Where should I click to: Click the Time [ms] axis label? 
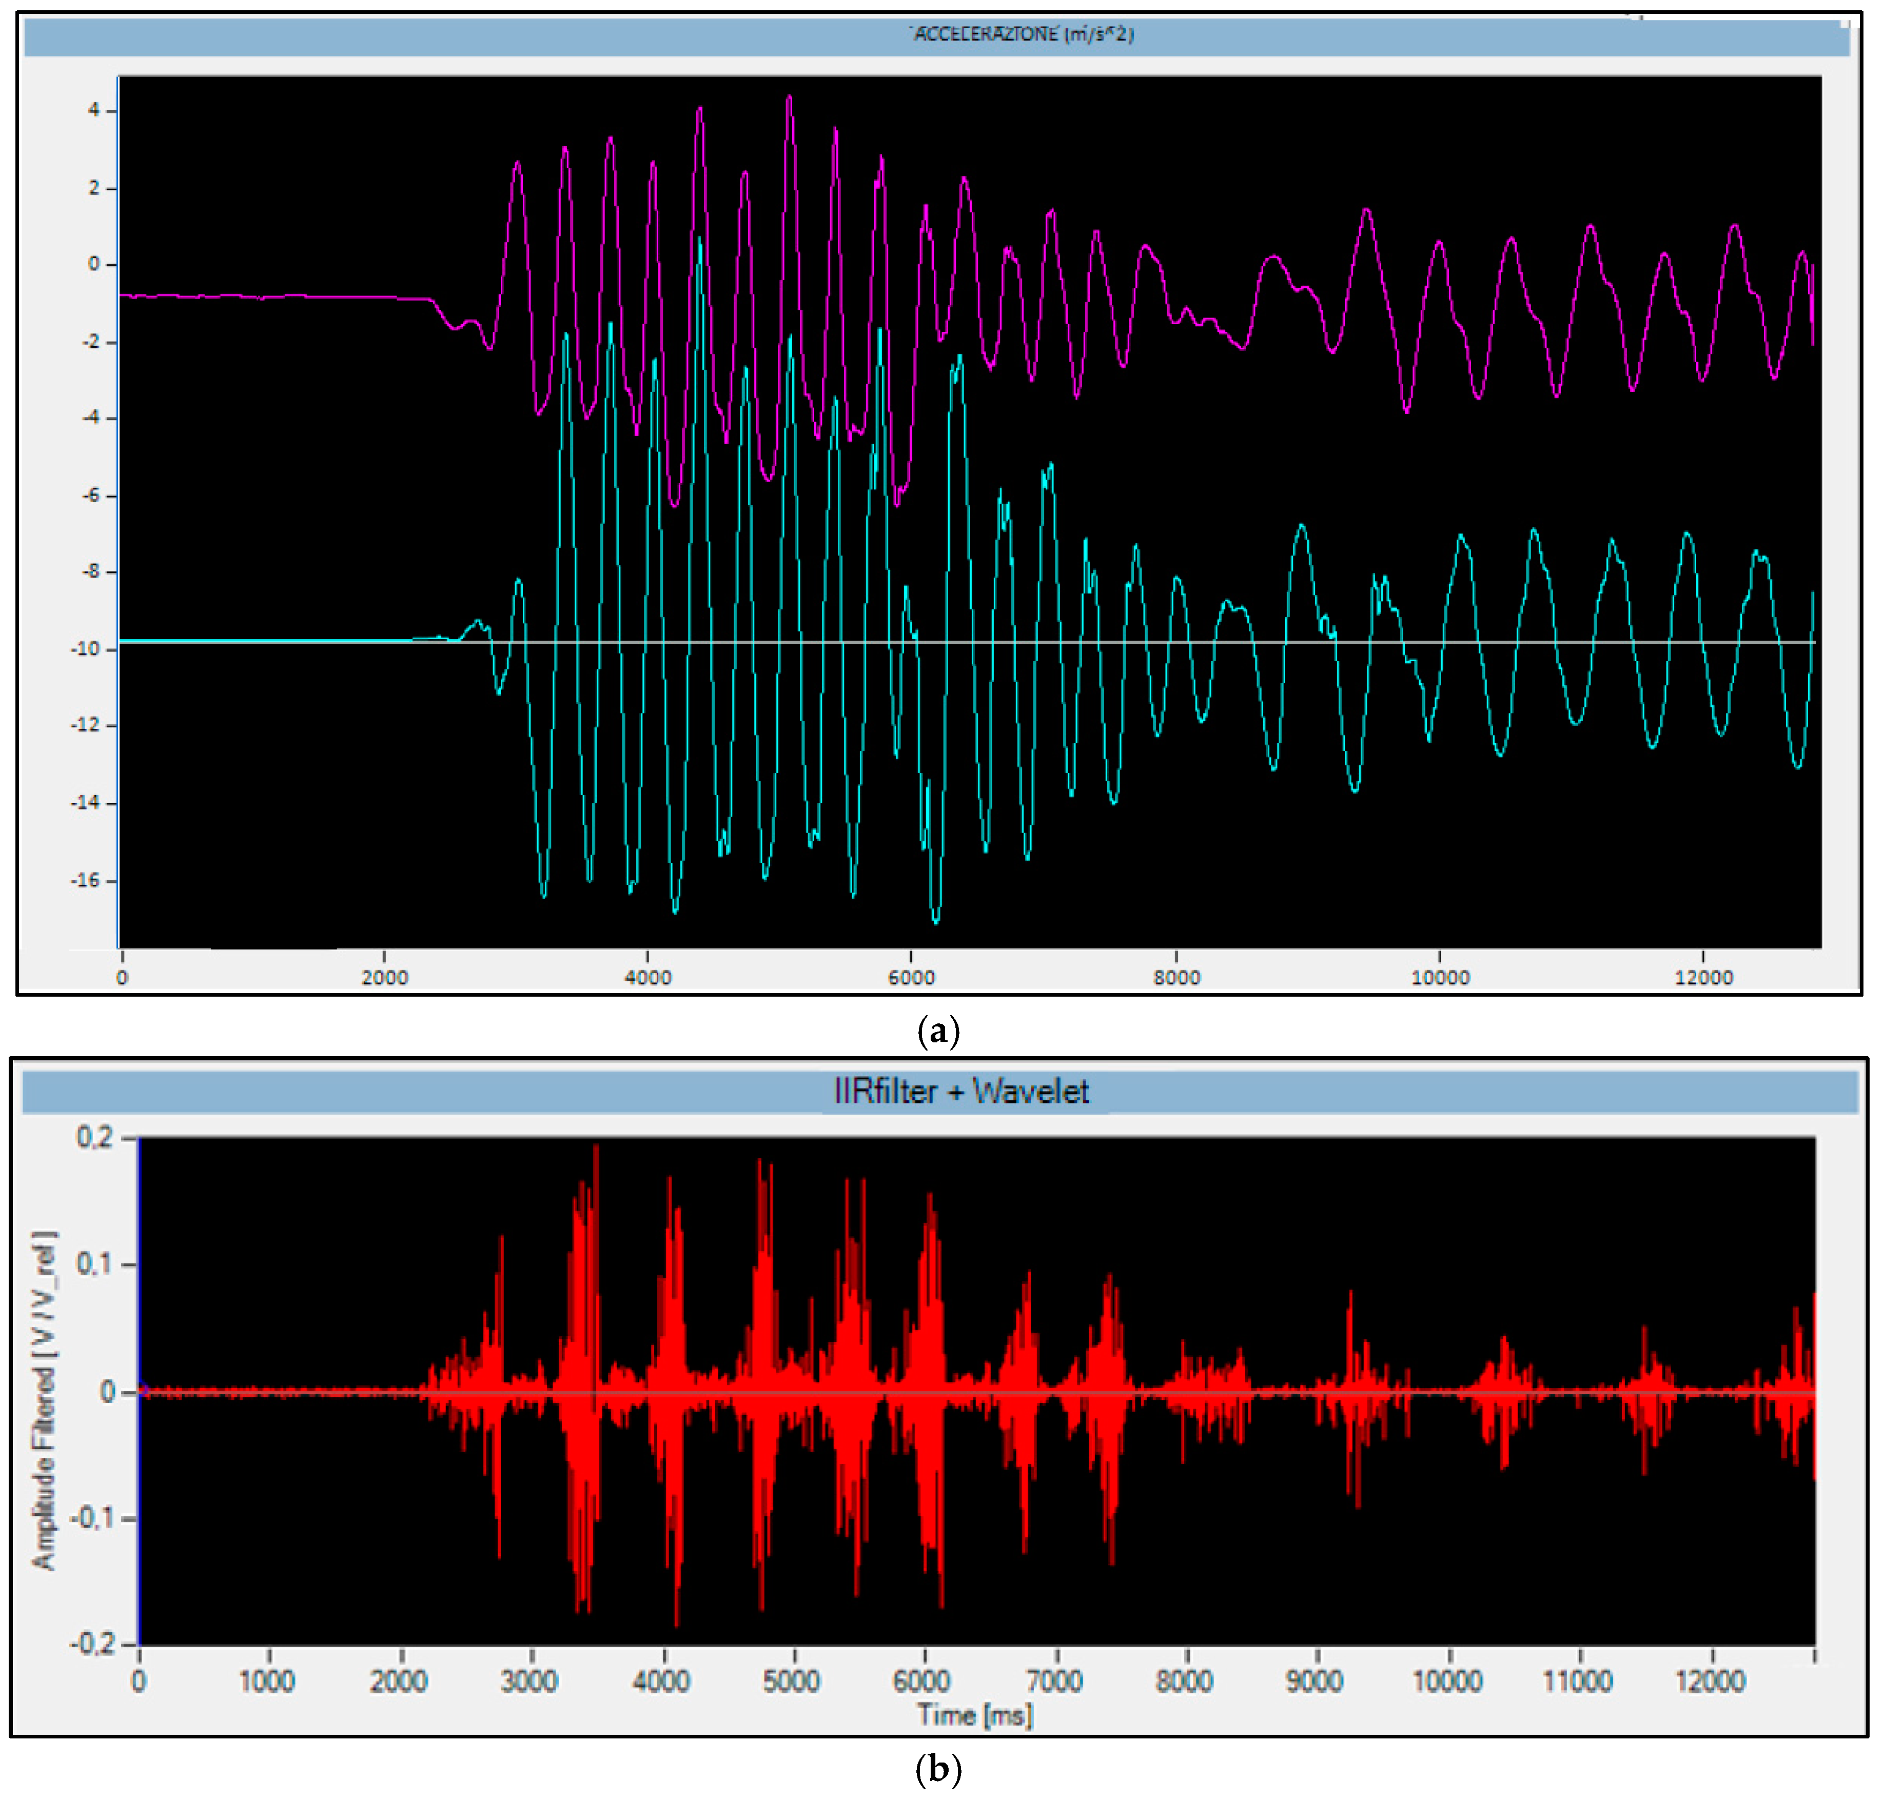point(975,1715)
